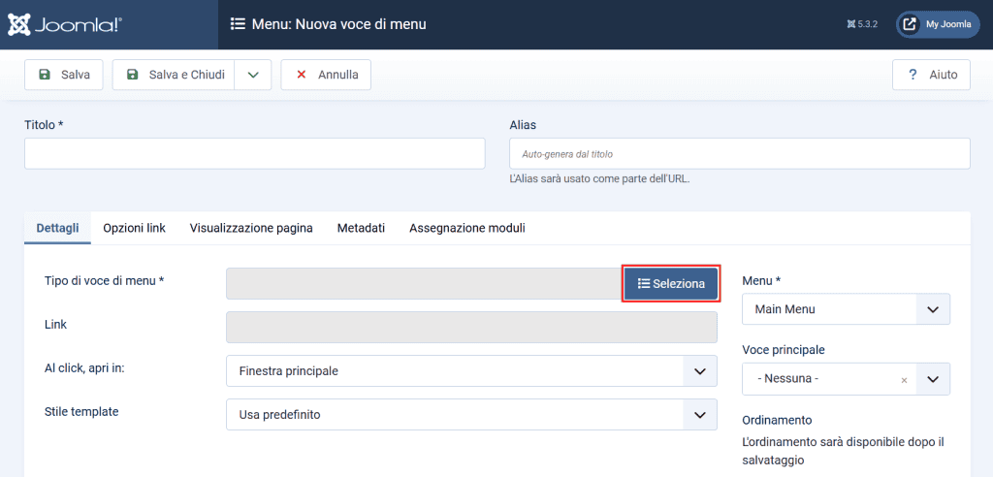Viewport: 993px width, 477px height.
Task: Open the Al click, apri in dropdown
Action: pos(471,371)
